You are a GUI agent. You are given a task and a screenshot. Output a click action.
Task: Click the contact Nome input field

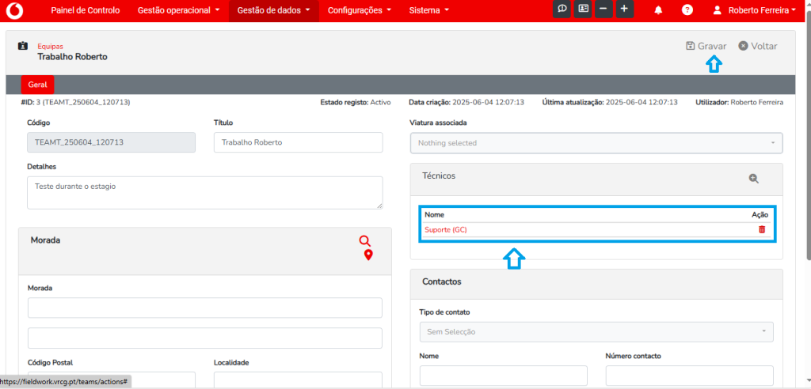coord(503,376)
